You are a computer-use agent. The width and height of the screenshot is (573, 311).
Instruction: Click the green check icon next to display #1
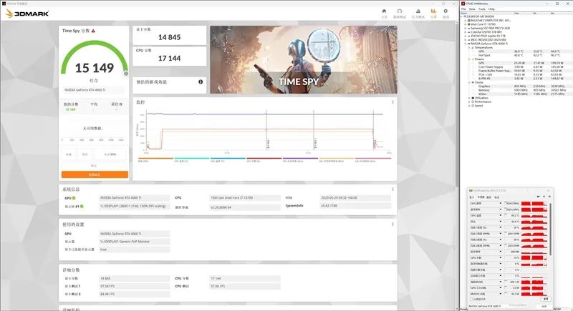(x=82, y=207)
